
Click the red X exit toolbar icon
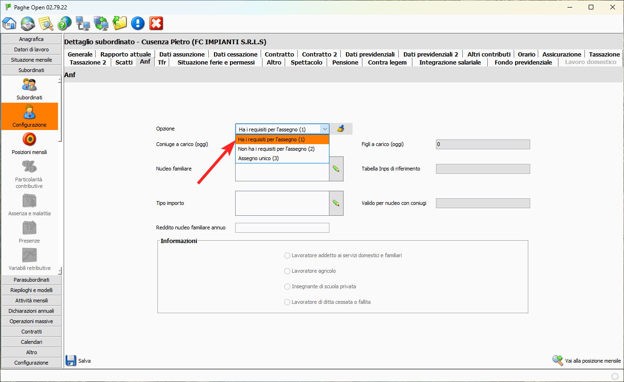pyautogui.click(x=156, y=23)
